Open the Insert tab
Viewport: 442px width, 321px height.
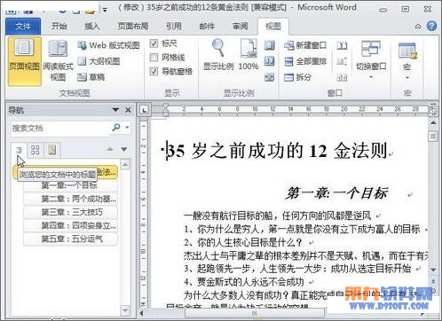tap(92, 27)
